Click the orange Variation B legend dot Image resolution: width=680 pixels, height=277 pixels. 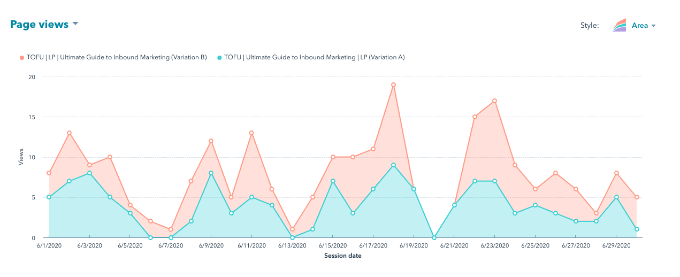[22, 58]
